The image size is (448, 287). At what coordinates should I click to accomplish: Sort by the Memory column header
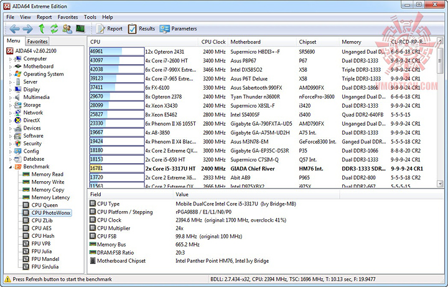[363, 42]
